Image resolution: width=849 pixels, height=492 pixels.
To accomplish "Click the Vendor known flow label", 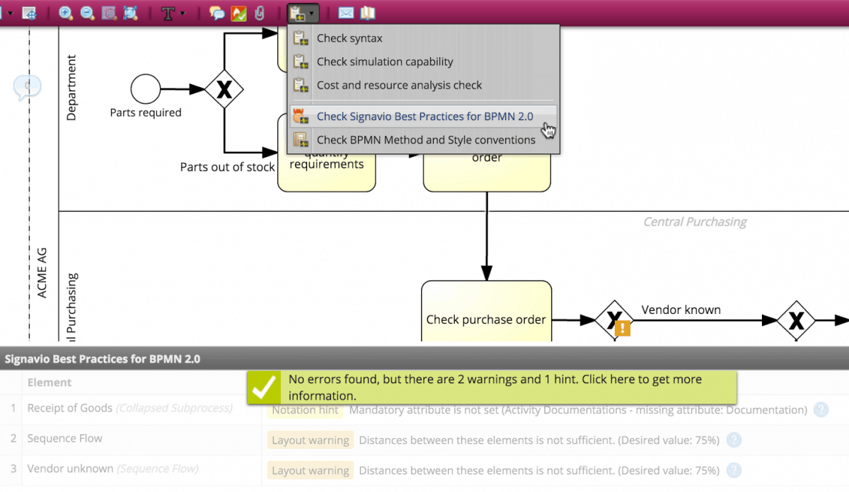I will [x=681, y=310].
